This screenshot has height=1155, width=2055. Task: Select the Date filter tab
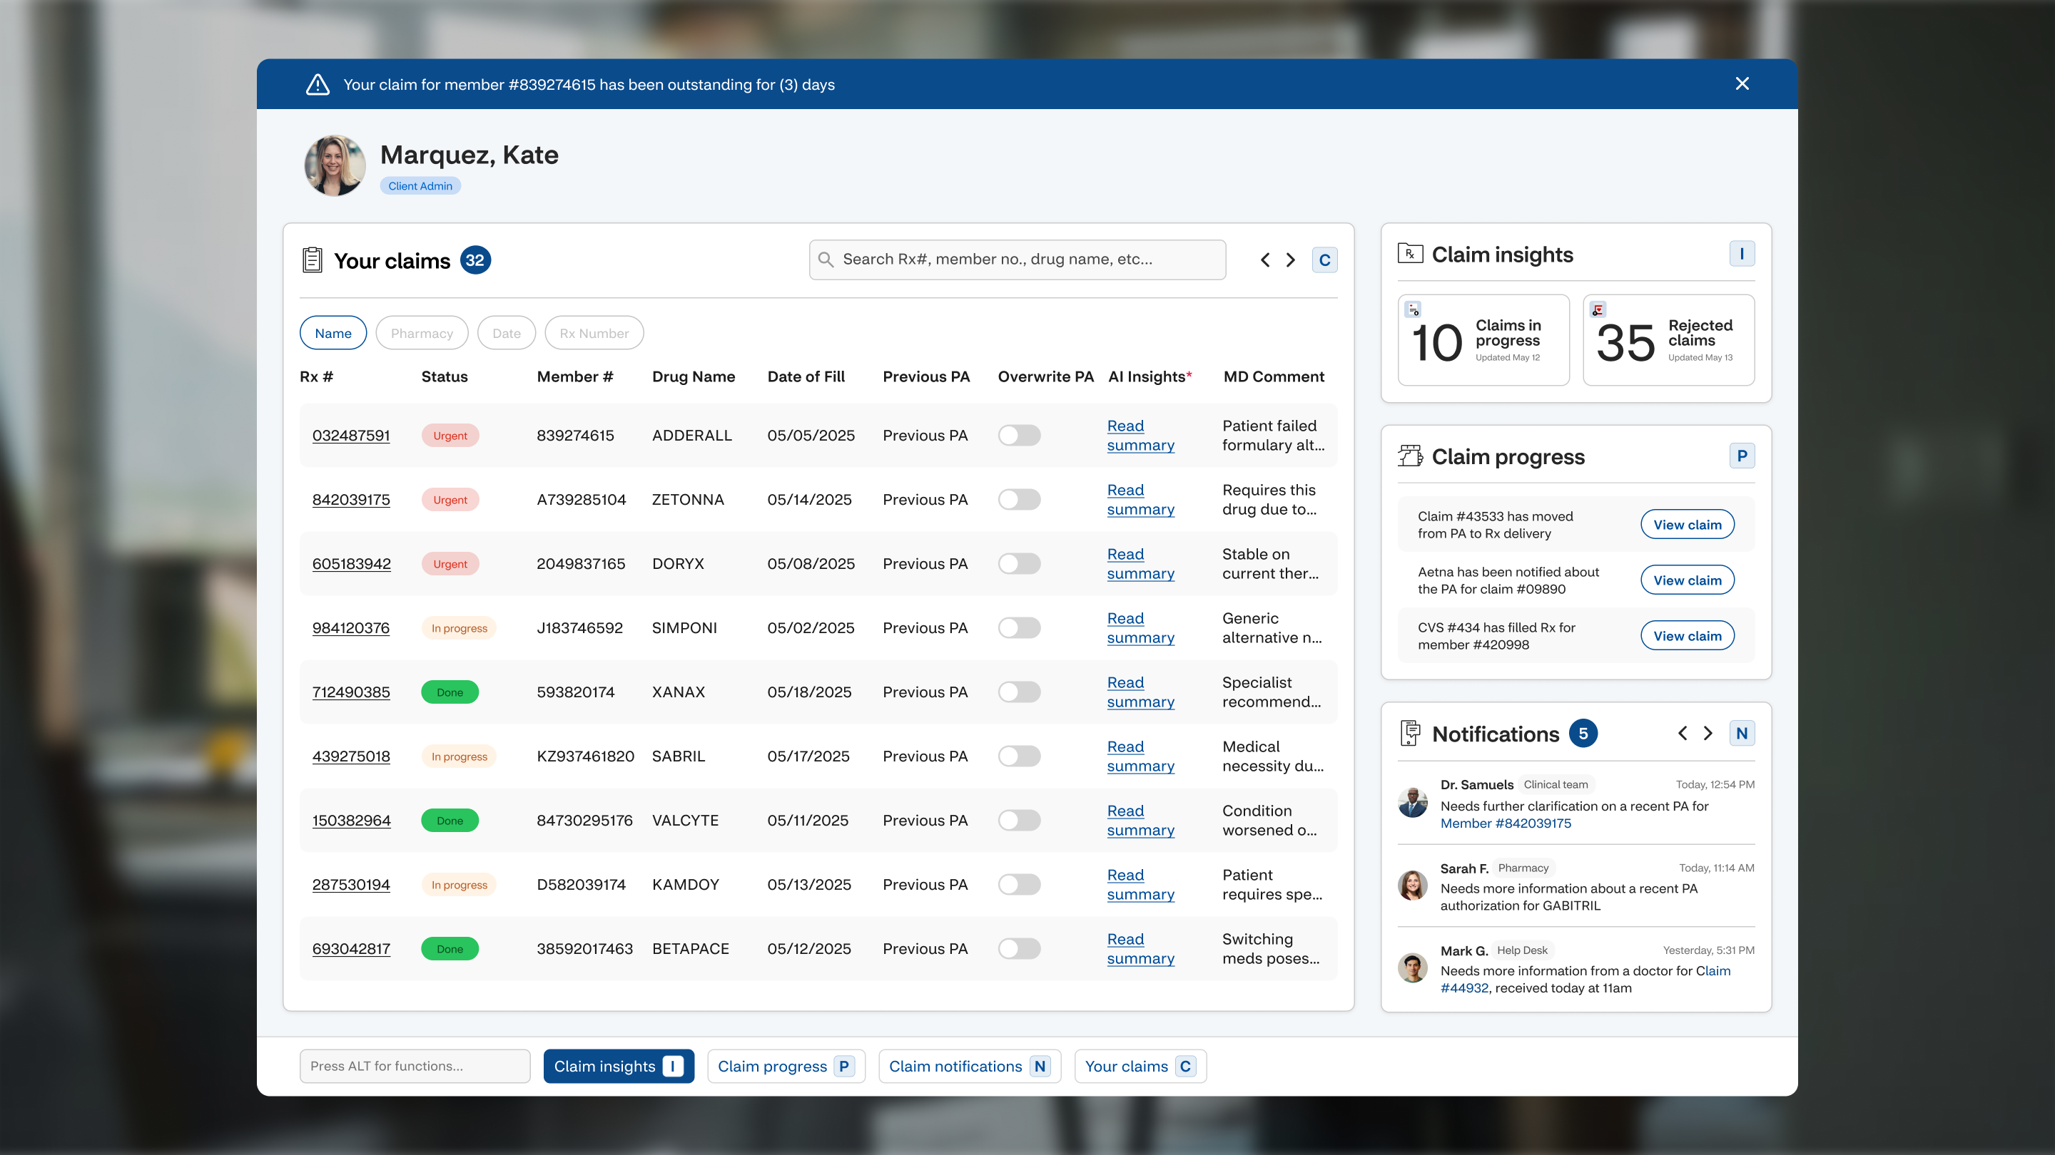(x=506, y=333)
